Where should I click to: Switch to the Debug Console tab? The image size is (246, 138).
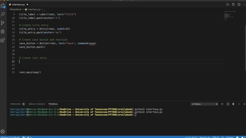click(37, 104)
